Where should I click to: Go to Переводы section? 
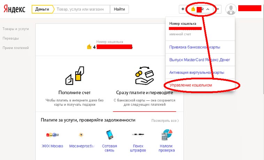(10, 38)
